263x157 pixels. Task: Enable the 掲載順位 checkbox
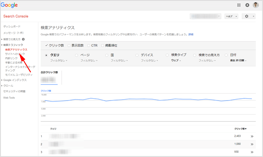click(x=103, y=45)
